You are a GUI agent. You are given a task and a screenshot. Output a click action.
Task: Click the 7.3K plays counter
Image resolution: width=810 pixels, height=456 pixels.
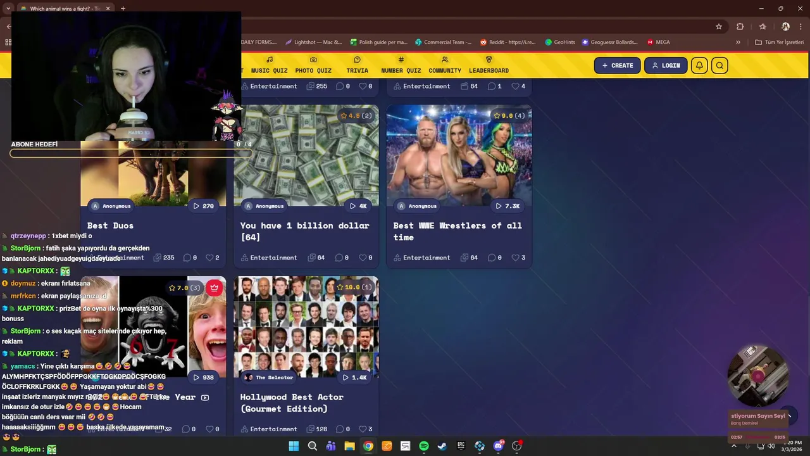[508, 206]
